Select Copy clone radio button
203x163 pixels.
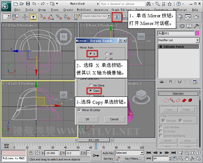pyautogui.click(x=91, y=91)
